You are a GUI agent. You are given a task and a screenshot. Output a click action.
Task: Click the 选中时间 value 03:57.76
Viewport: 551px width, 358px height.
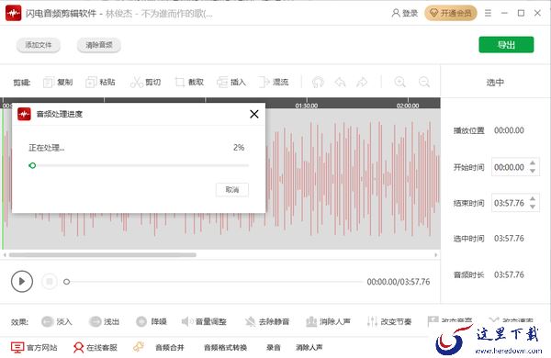pos(509,238)
